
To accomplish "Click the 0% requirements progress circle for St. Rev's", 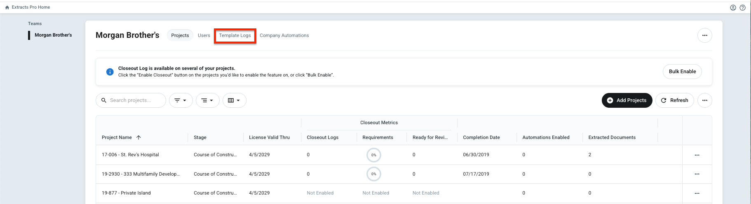I will 373,155.
